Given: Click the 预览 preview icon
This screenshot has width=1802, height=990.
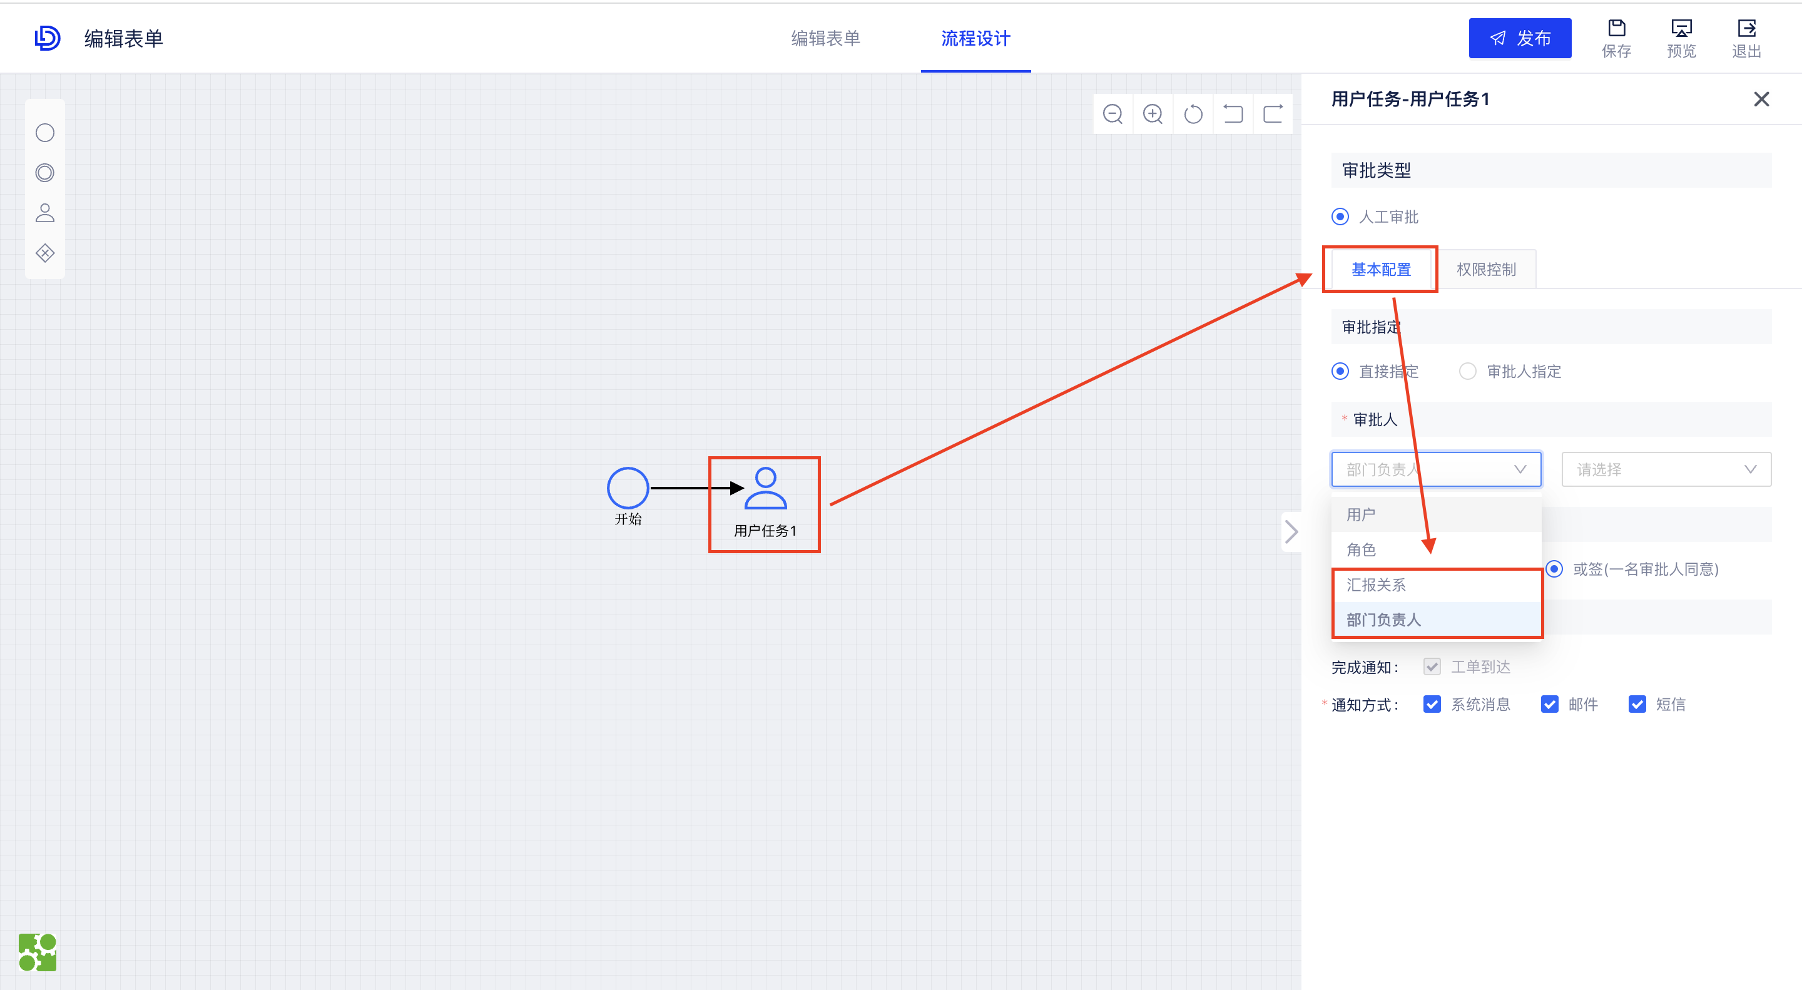Looking at the screenshot, I should click(x=1681, y=38).
